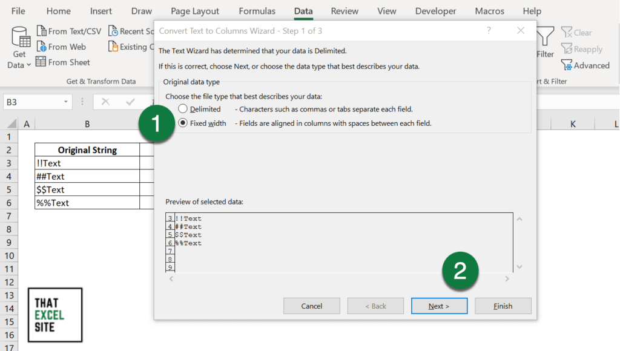Image resolution: width=620 pixels, height=351 pixels.
Task: Click the wizard help question mark
Action: (x=489, y=30)
